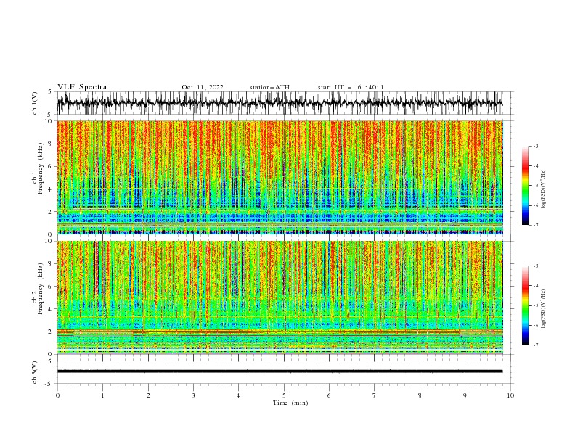
Task: Click time axis tick label '9'
Action: click(x=465, y=395)
